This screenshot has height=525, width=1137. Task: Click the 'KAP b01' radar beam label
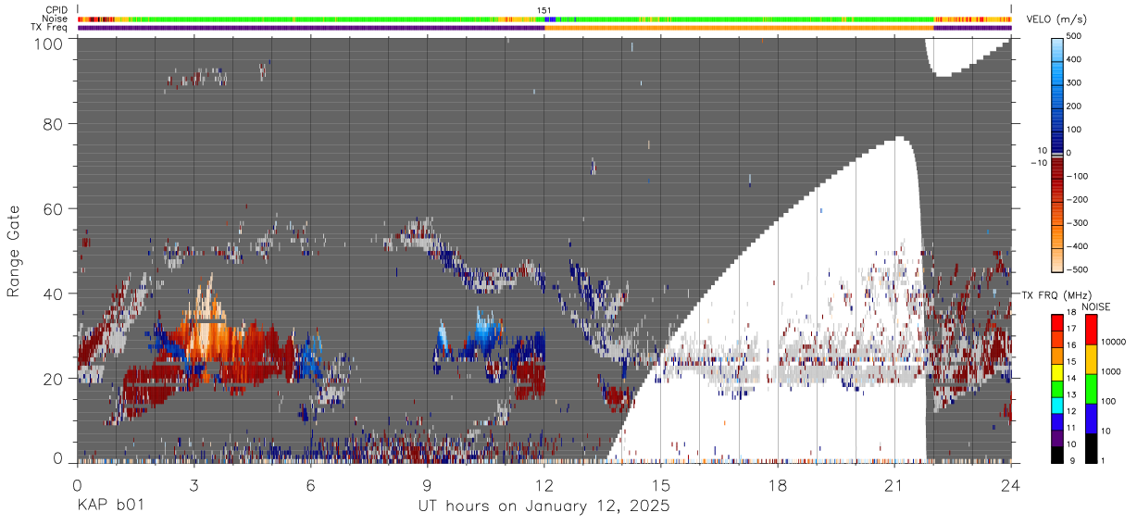point(110,506)
